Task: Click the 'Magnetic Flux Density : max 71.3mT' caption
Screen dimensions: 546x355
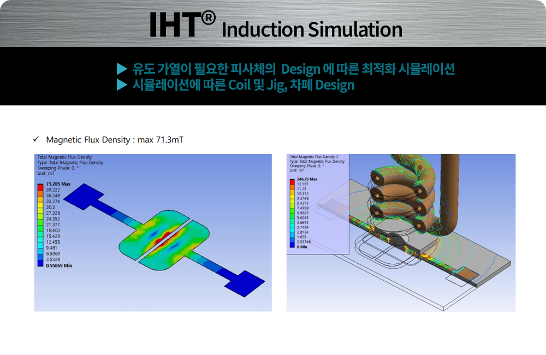Action: [115, 140]
